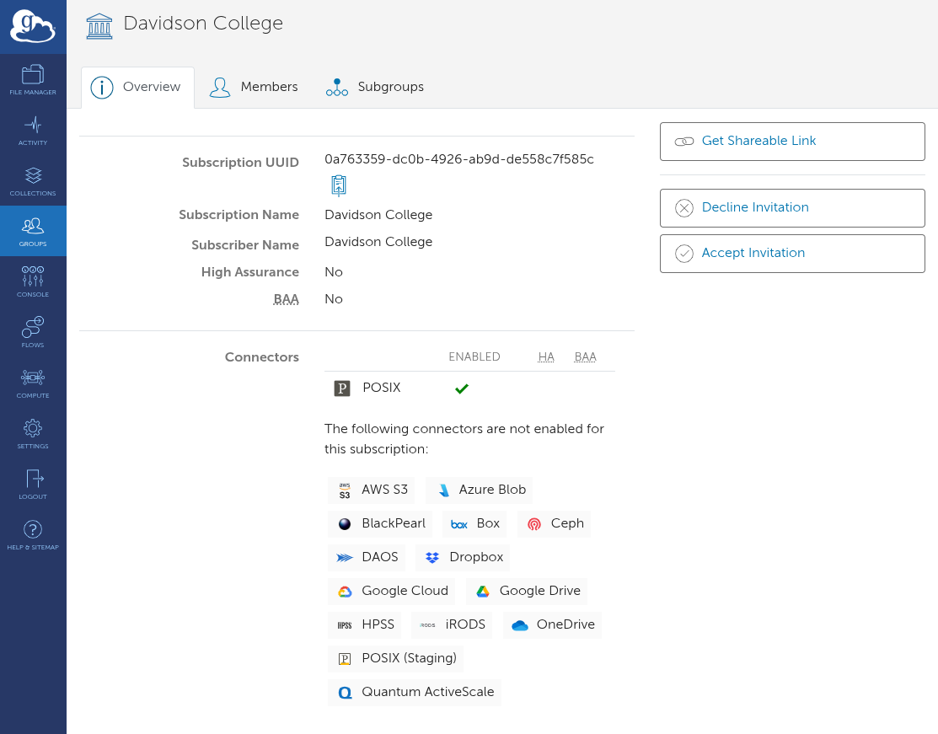Click the OneDrive connector icon

(x=520, y=625)
